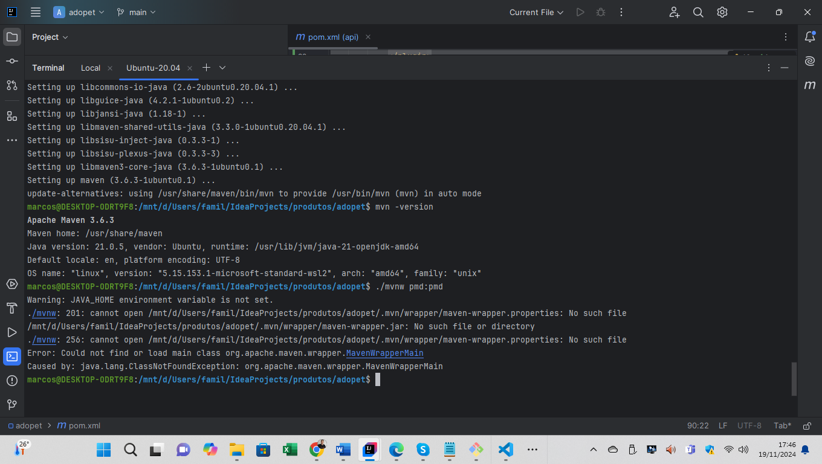The image size is (822, 464).
Task: Open line:column 90:22 indicator
Action: 697,425
